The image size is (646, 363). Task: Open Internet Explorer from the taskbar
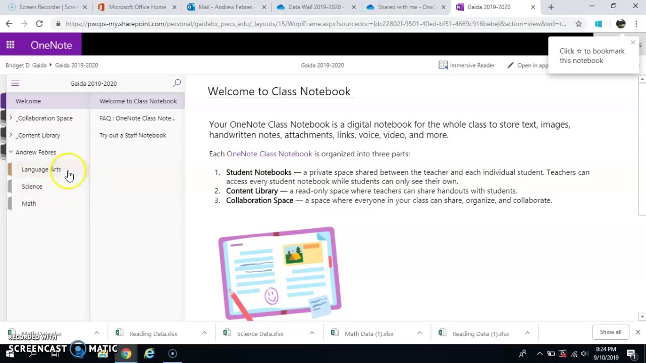[149, 354]
